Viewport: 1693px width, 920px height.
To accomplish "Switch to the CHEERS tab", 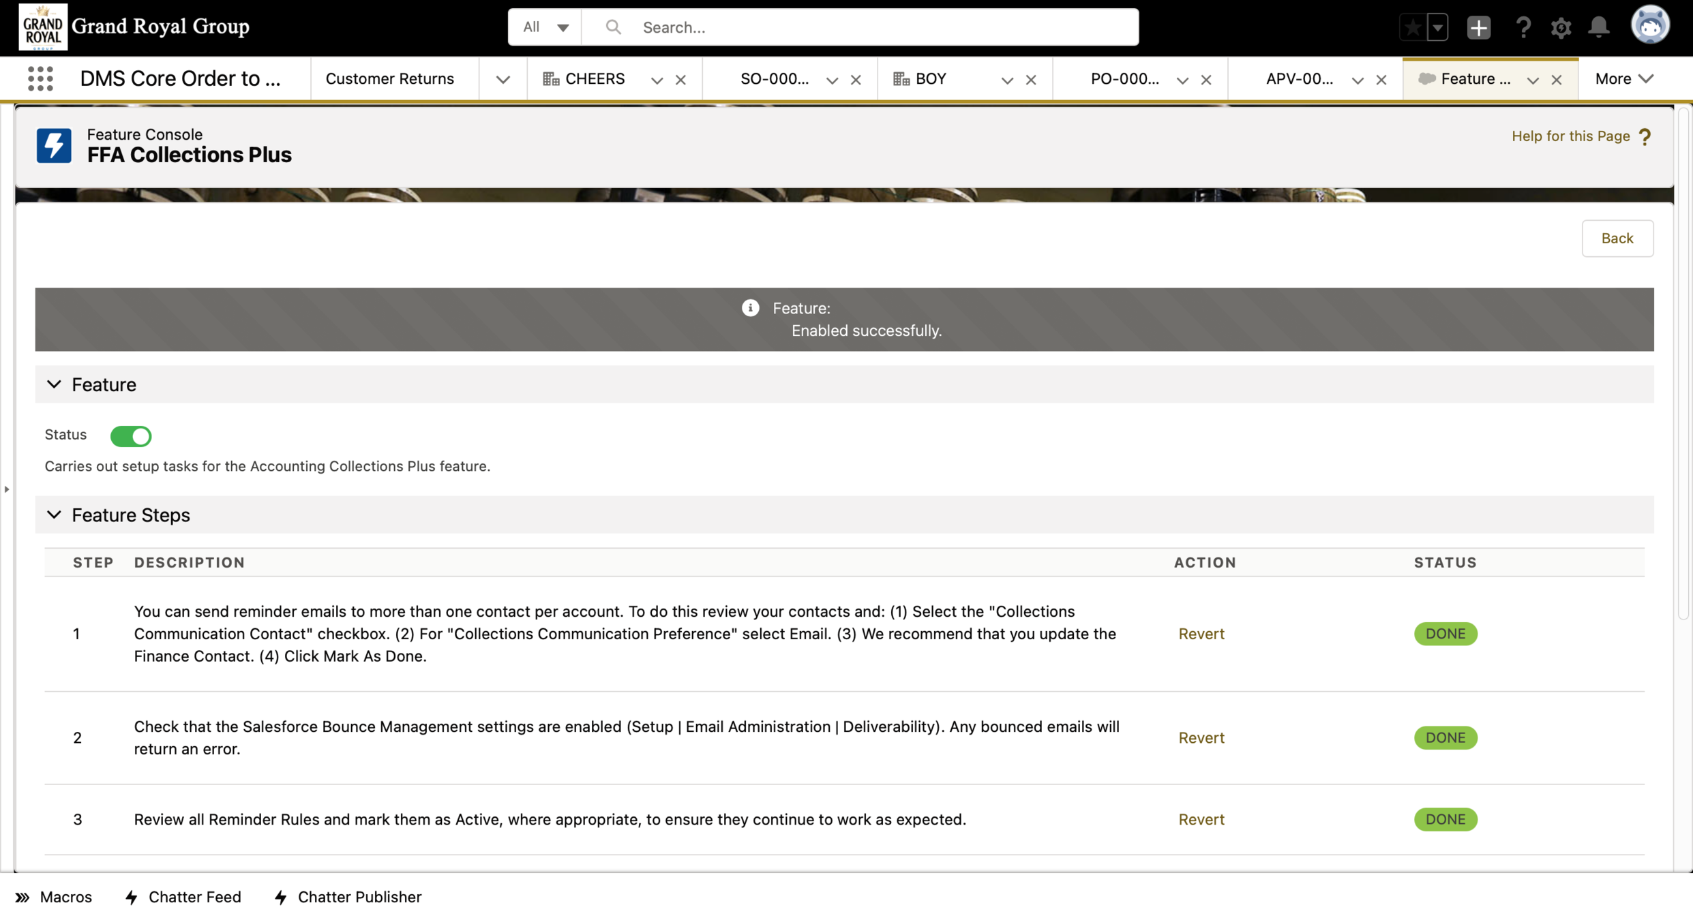I will [594, 79].
